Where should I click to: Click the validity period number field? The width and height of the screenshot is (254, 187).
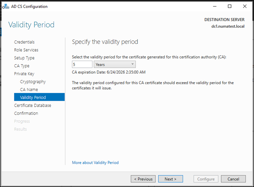[x=82, y=65]
